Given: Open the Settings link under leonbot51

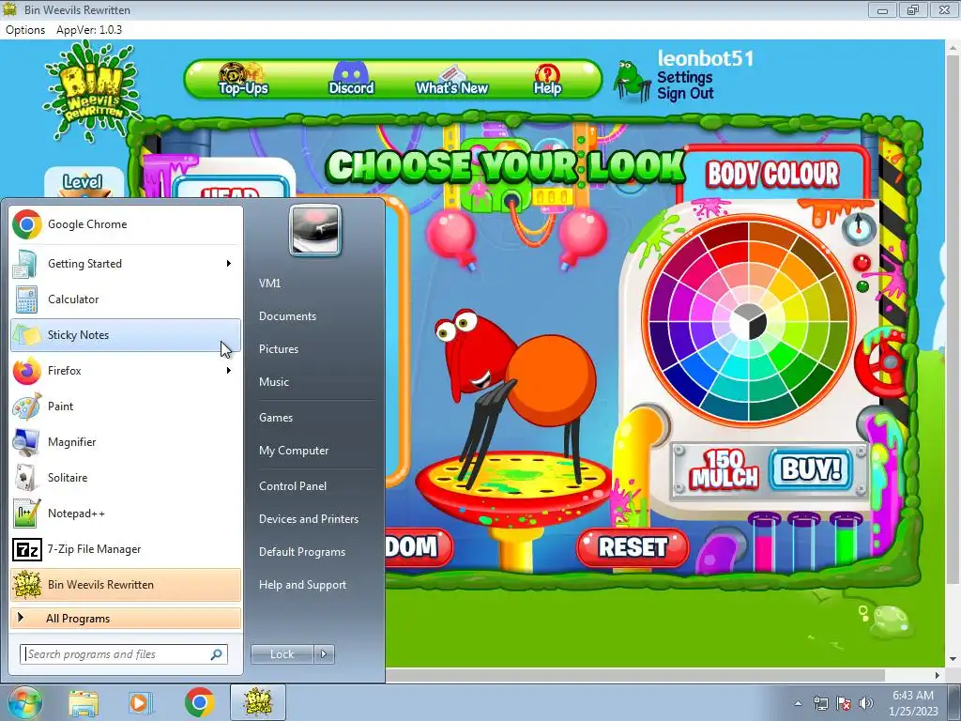Looking at the screenshot, I should click(x=684, y=77).
